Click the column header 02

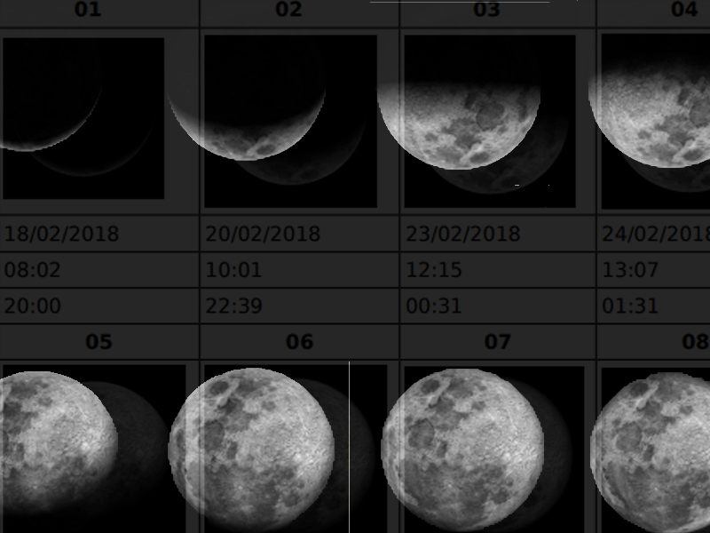pos(289,10)
